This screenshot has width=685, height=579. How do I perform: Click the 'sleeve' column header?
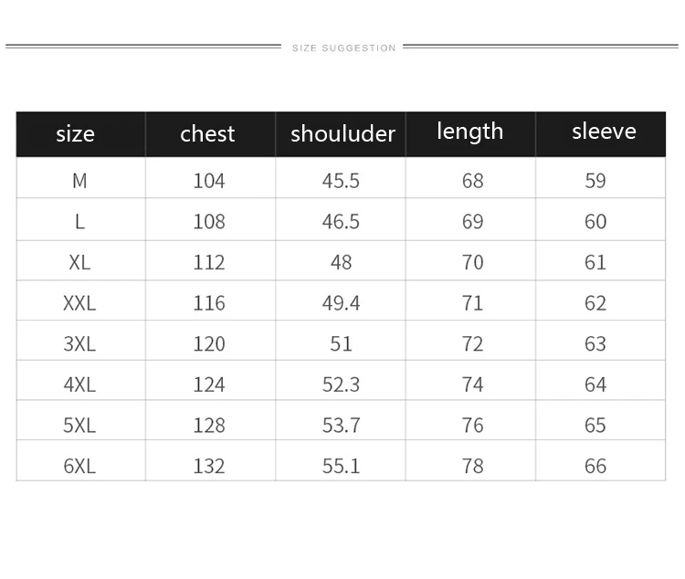pos(604,132)
